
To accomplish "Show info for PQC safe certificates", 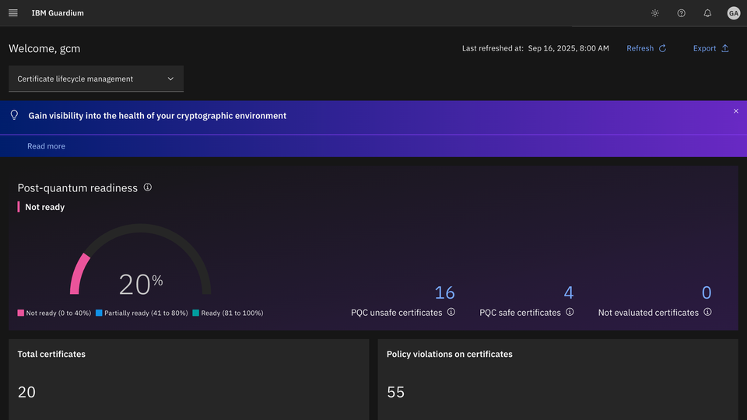I will pyautogui.click(x=570, y=312).
